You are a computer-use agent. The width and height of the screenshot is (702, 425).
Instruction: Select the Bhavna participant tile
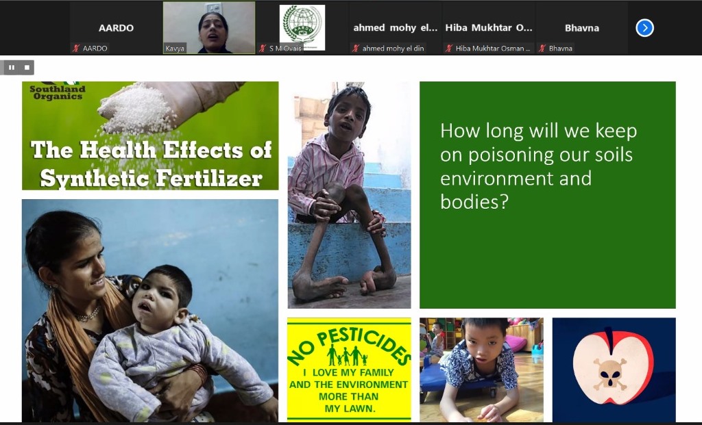[581, 27]
